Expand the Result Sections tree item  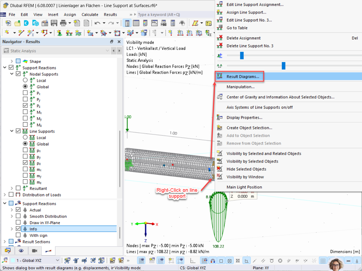[5, 242]
